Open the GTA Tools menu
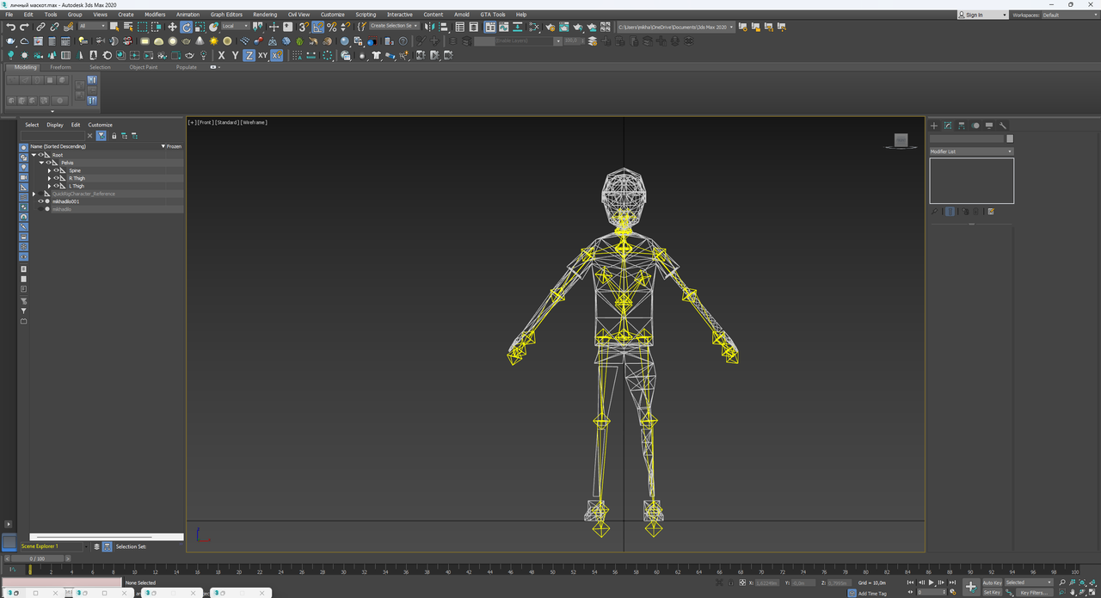The width and height of the screenshot is (1101, 598). [x=493, y=15]
